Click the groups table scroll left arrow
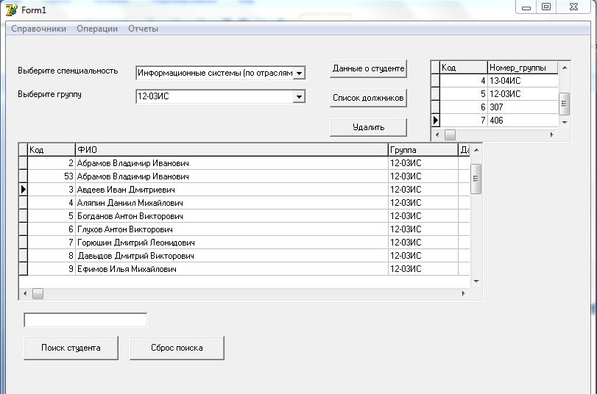 437,135
